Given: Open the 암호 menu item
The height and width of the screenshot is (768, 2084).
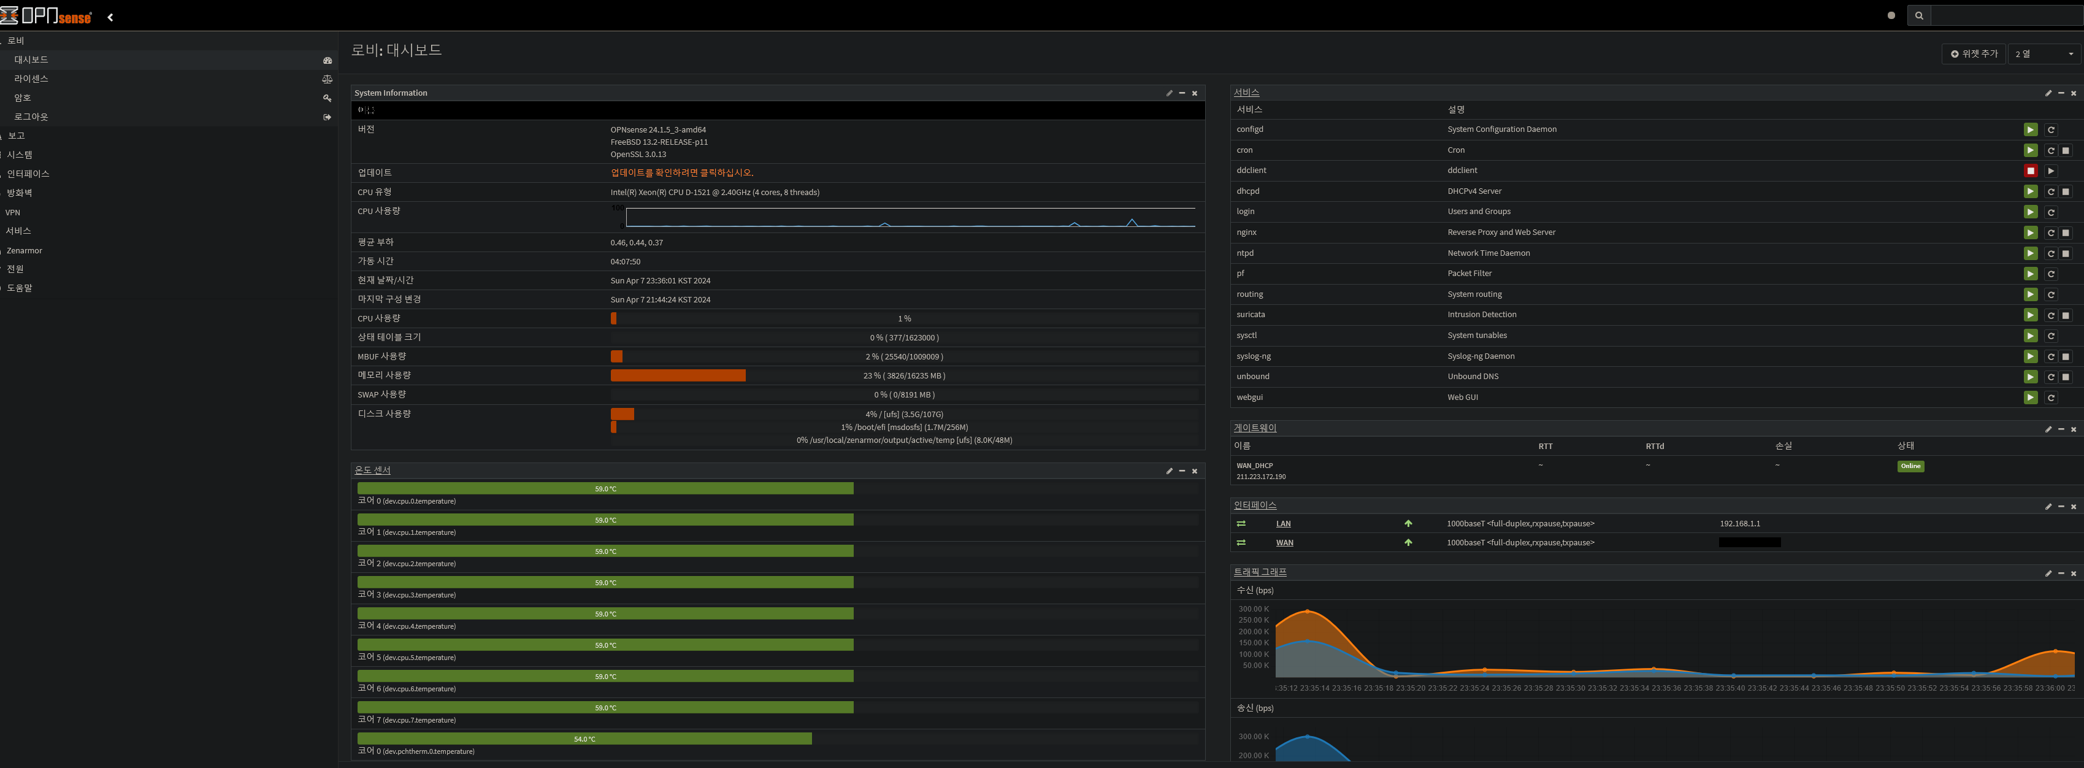Looking at the screenshot, I should click(x=168, y=98).
